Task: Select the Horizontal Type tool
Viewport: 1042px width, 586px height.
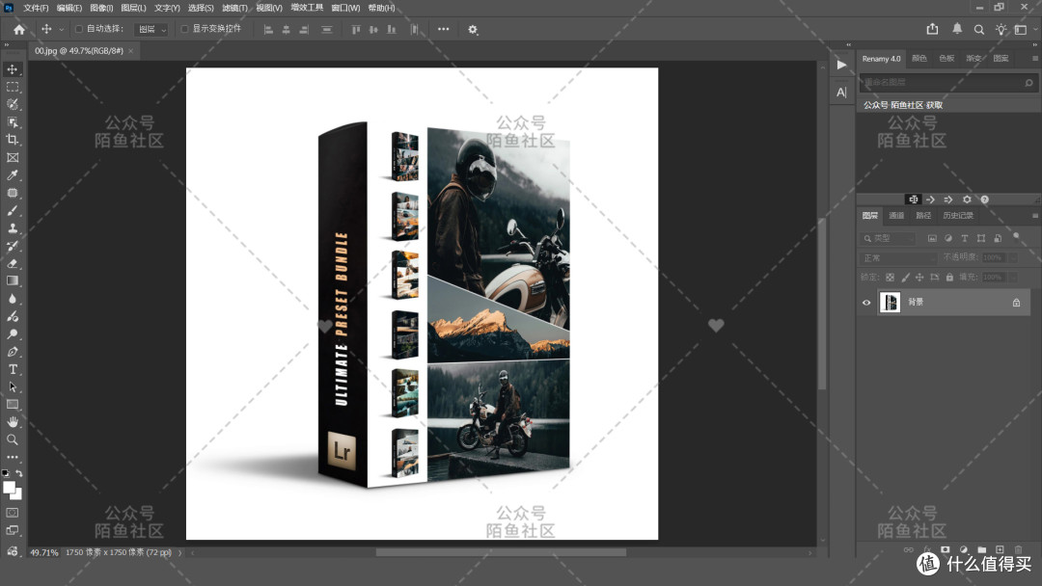Action: click(x=13, y=369)
